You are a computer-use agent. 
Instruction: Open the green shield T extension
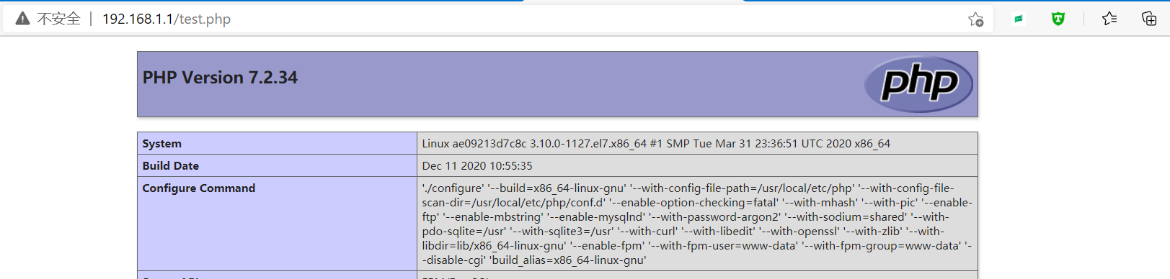pos(1058,19)
